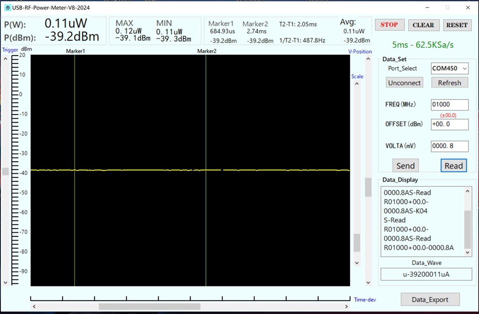
Task: Focus the VOLTA (mV) input field
Action: [x=450, y=146]
